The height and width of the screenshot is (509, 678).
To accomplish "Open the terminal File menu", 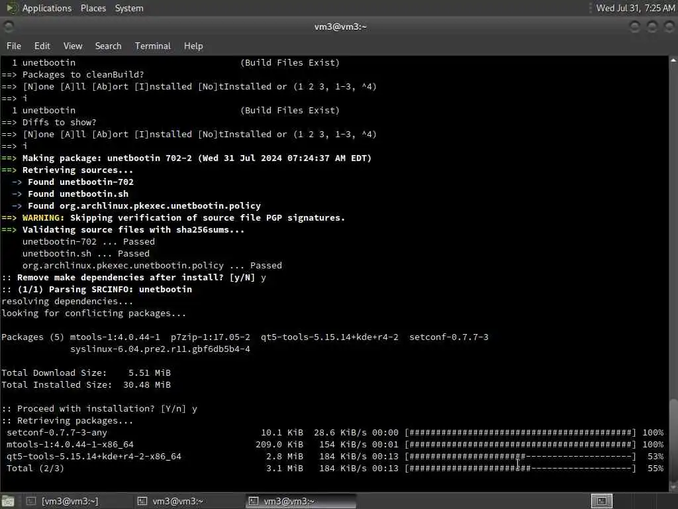I will click(14, 46).
